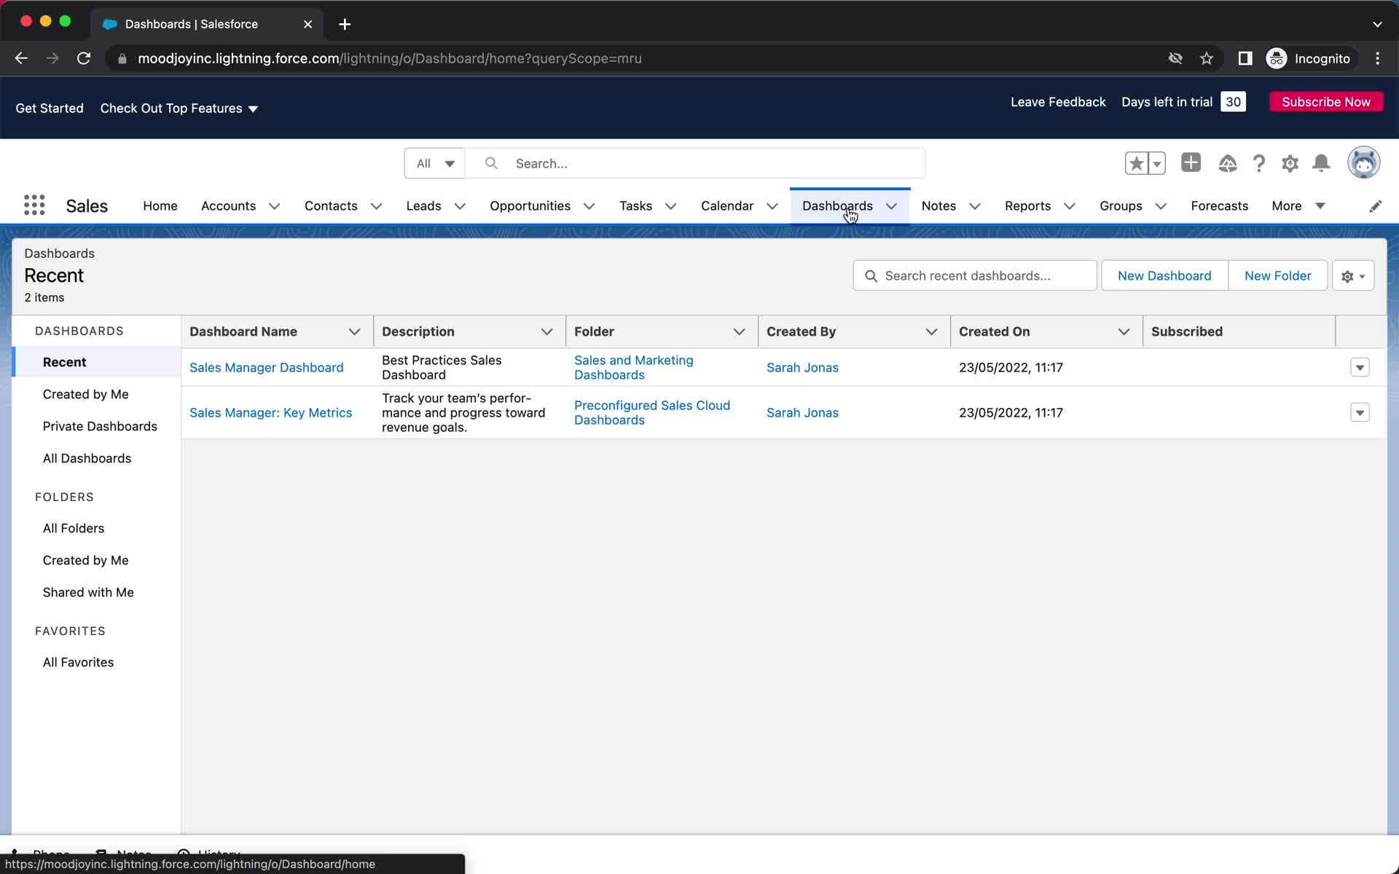The width and height of the screenshot is (1399, 874).
Task: Open Folder column menu chevron
Action: 739,331
